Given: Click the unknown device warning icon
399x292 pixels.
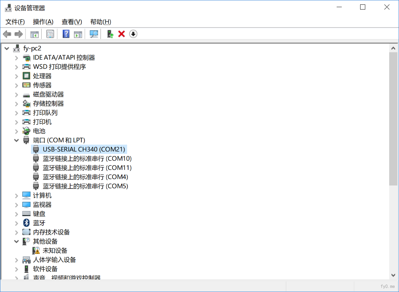Looking at the screenshot, I should pyautogui.click(x=36, y=250).
